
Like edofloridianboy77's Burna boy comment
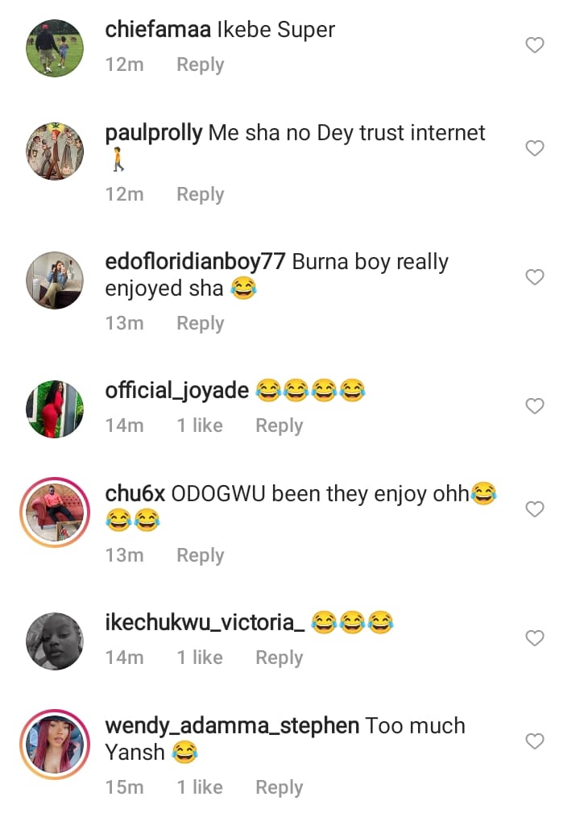(535, 277)
